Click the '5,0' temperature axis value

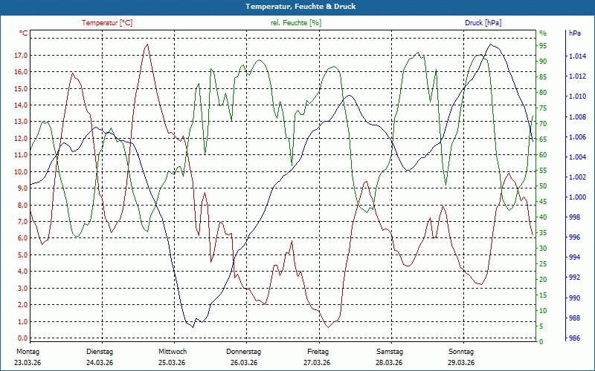point(23,255)
